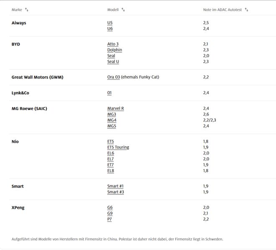Open the Marvel R model link

(x=115, y=108)
